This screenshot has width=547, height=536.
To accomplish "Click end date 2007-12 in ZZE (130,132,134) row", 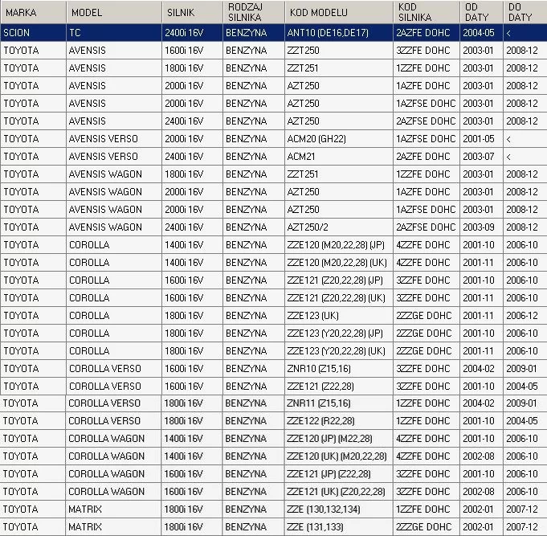I will point(525,509).
